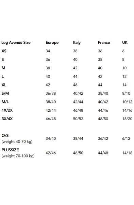Select the XS size row label
The image size is (134, 205).
pyautogui.click(x=4, y=51)
